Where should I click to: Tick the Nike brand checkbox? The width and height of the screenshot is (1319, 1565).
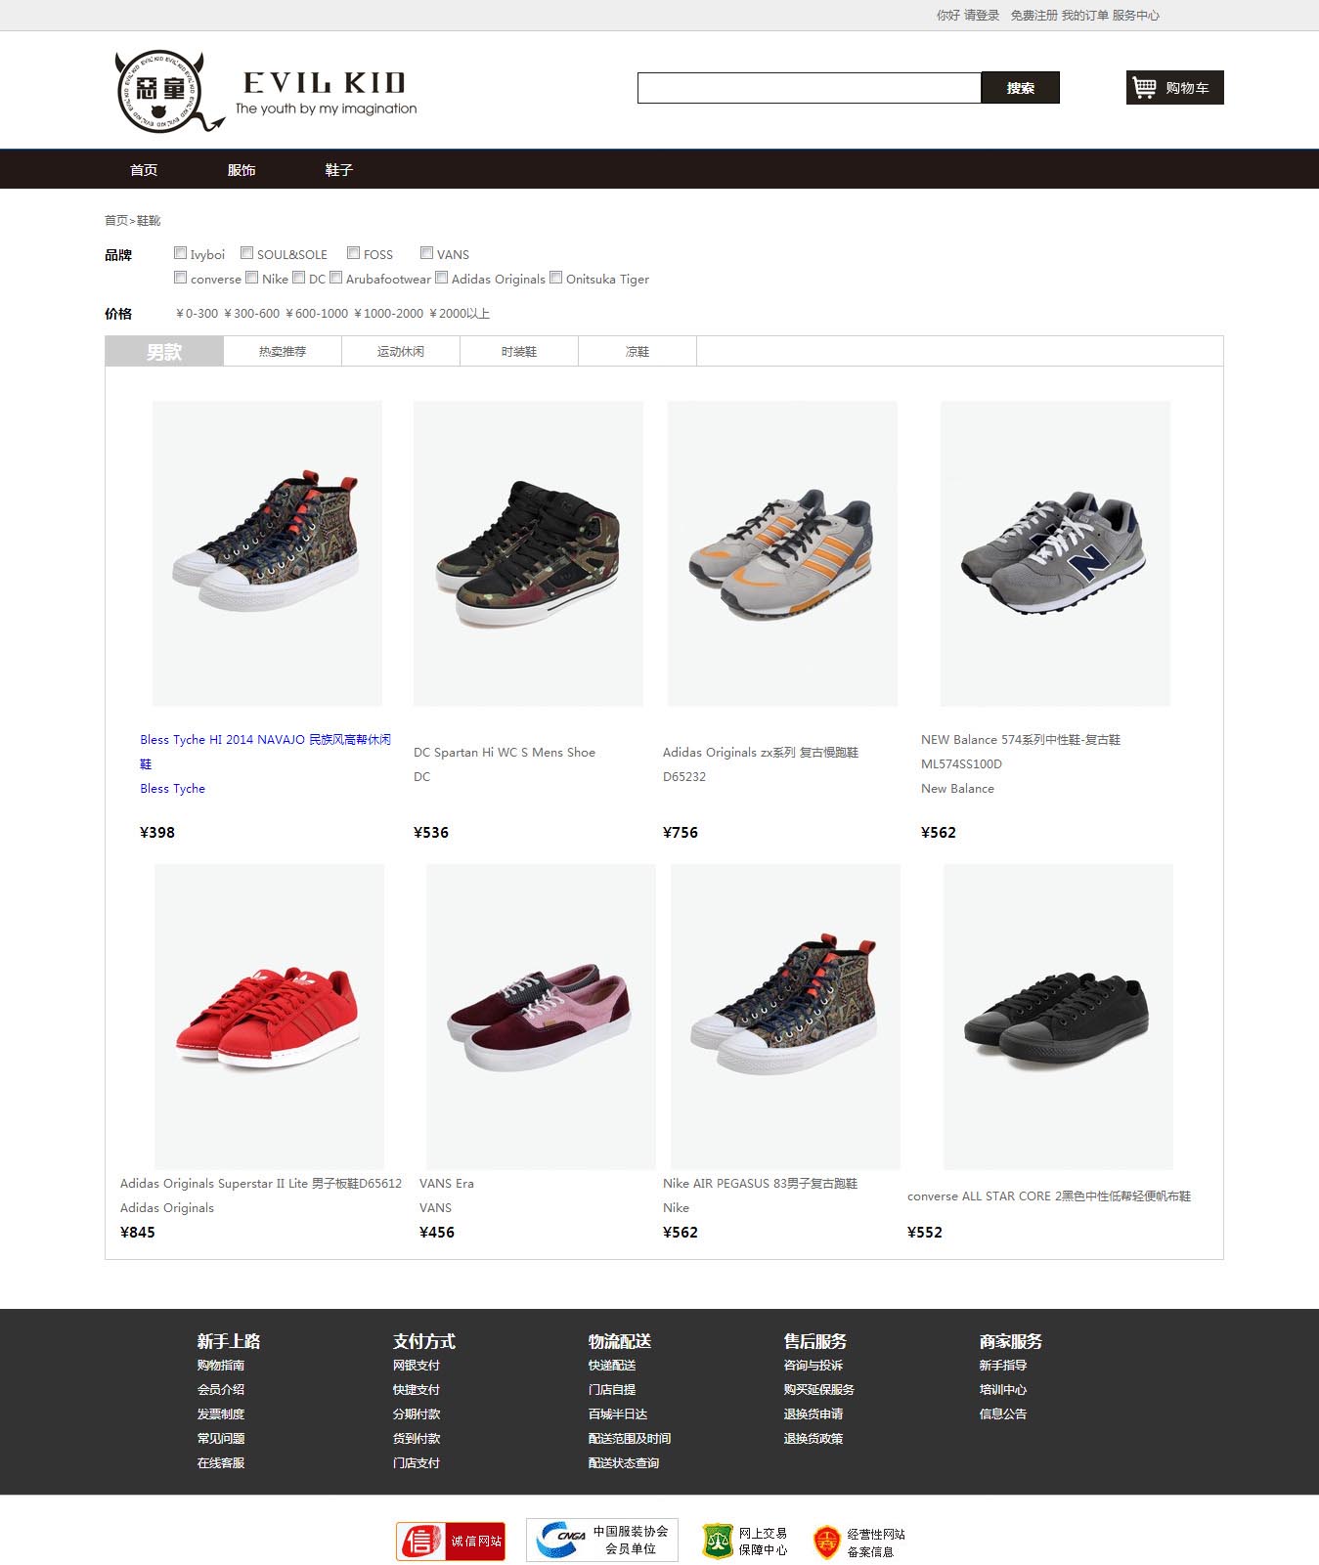click(251, 278)
